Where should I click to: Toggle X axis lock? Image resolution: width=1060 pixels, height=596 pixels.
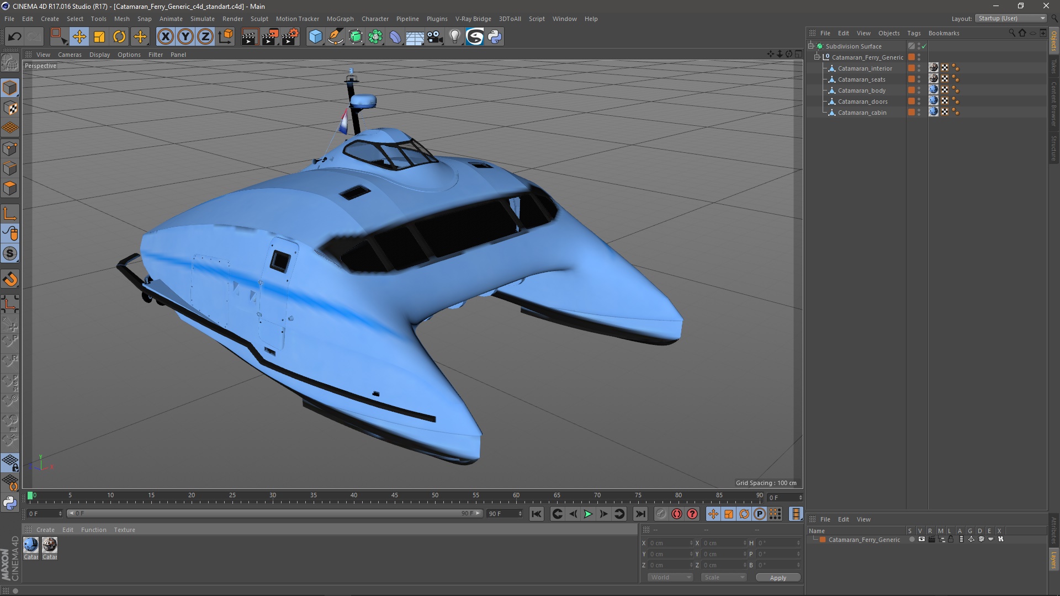pyautogui.click(x=165, y=37)
